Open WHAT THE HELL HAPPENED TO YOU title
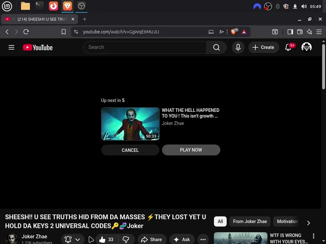 (x=191, y=113)
